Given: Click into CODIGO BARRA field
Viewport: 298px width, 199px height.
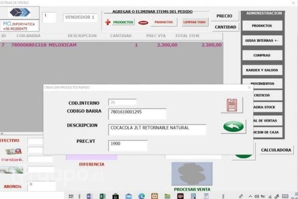Looking at the screenshot, I should tap(137, 114).
